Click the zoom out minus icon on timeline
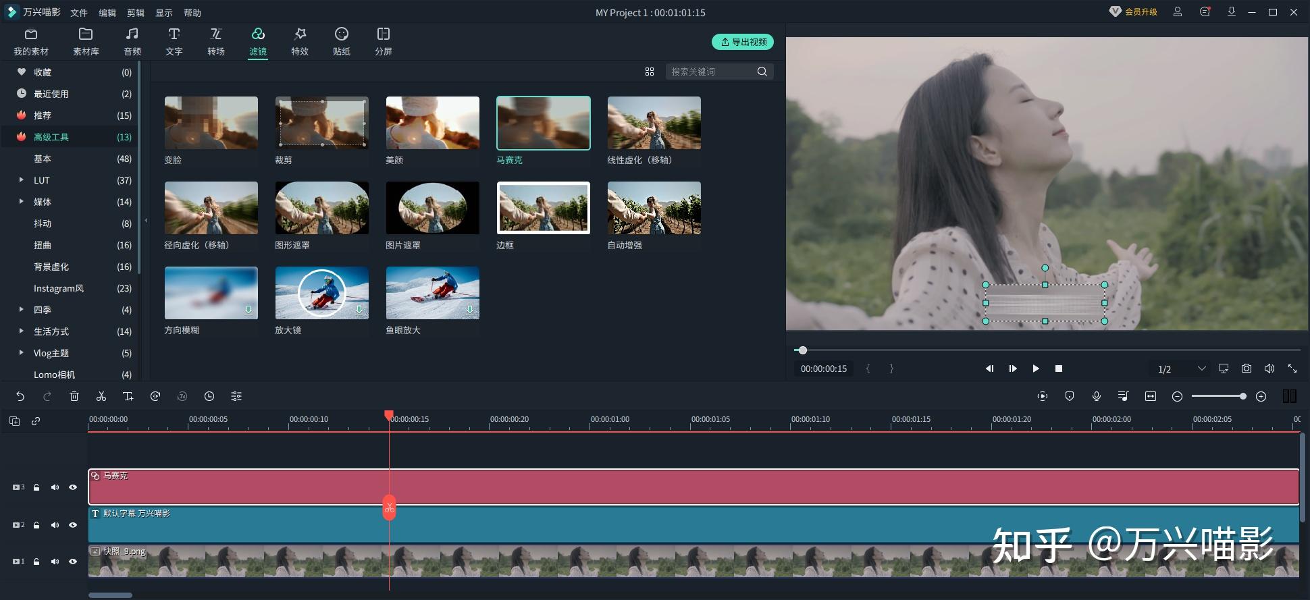This screenshot has width=1310, height=600. (1177, 396)
